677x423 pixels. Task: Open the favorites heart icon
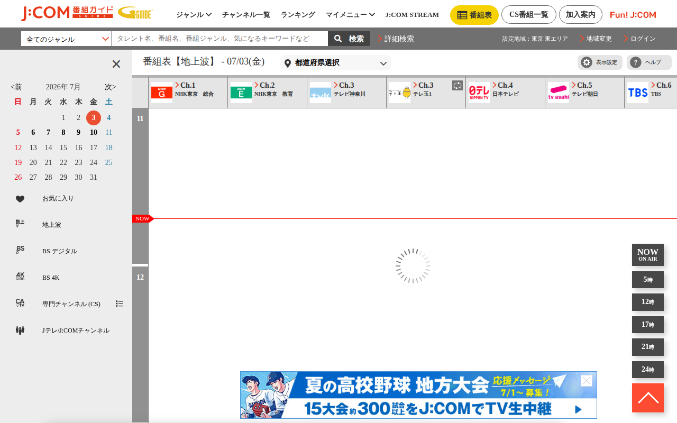tap(20, 199)
